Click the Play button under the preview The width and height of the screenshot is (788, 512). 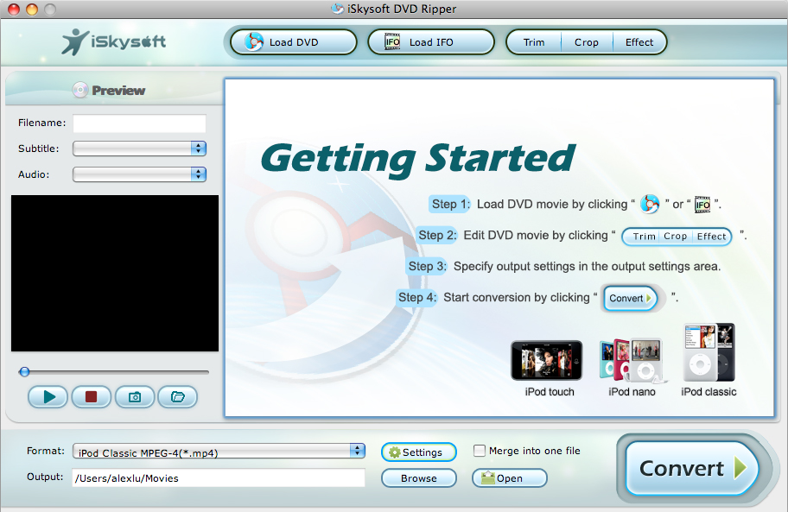pos(48,397)
